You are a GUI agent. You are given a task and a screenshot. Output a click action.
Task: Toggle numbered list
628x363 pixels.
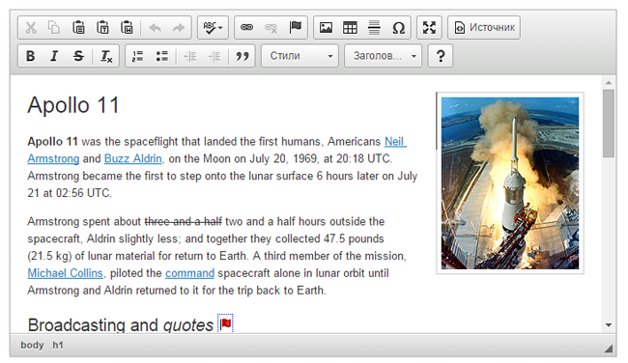(138, 56)
